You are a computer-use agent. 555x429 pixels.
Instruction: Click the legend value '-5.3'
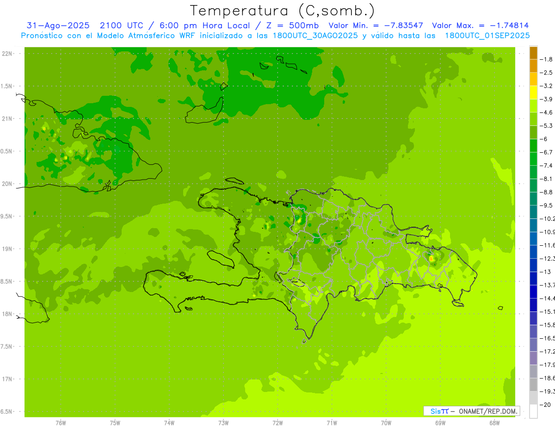click(x=547, y=125)
